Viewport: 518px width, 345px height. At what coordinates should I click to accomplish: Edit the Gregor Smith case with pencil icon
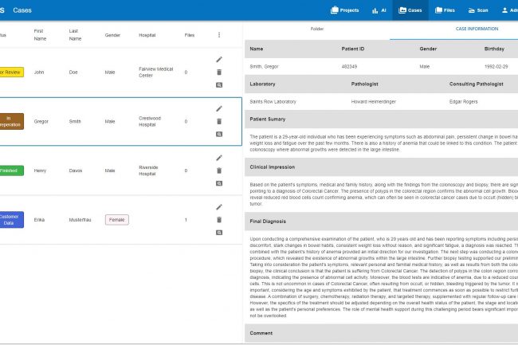pos(219,108)
